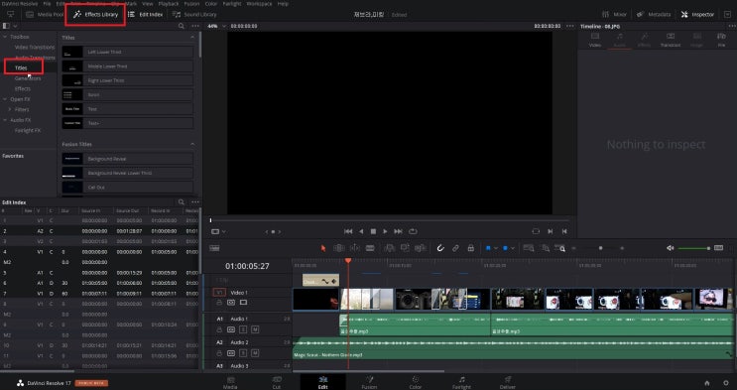Switch to the Color page
Screen dimensions: 737x390
[415, 382]
